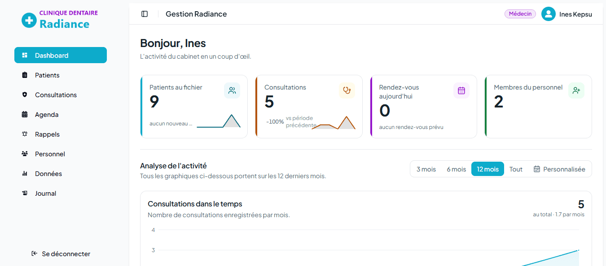Go to the Journal section
606x266 pixels.
tap(61, 193)
